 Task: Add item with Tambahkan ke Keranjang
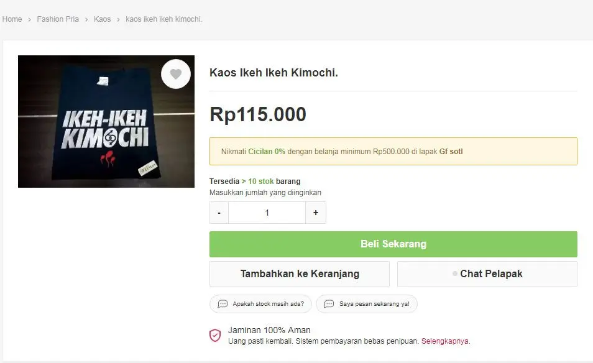tap(299, 273)
